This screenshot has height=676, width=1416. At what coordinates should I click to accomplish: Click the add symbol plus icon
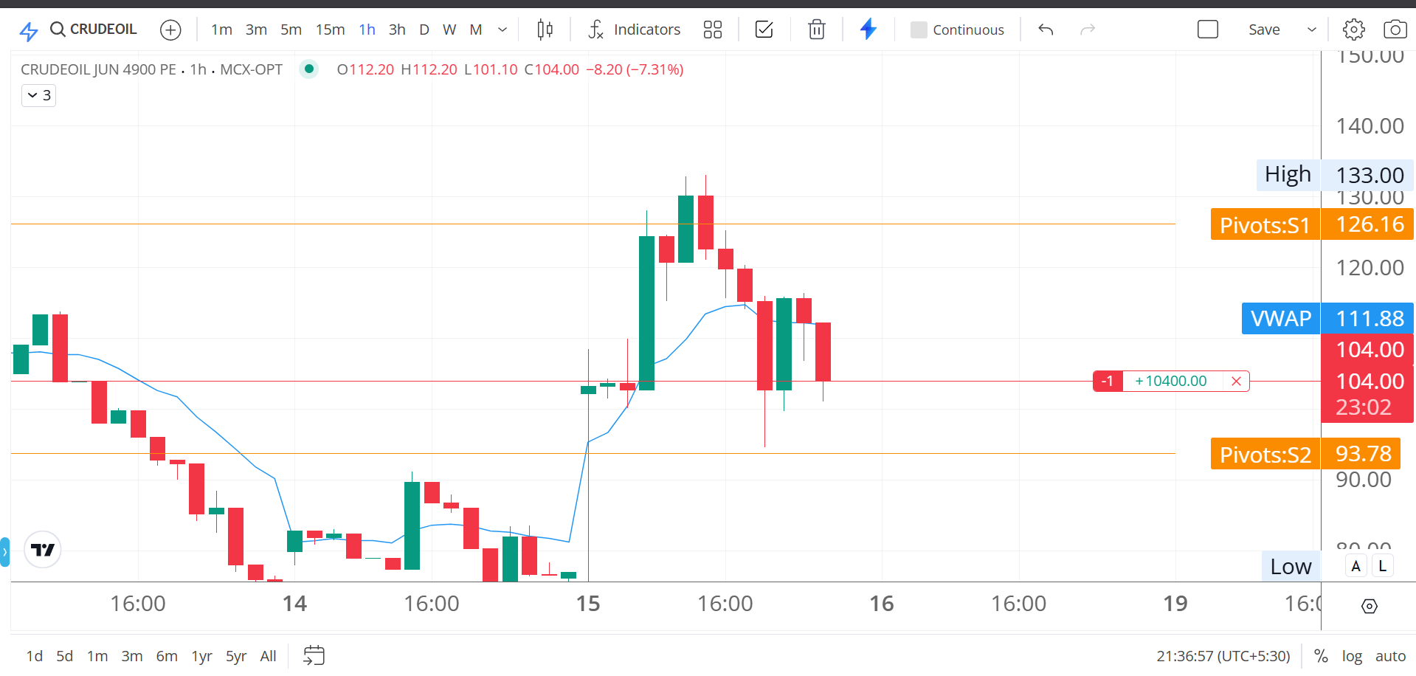(x=170, y=30)
